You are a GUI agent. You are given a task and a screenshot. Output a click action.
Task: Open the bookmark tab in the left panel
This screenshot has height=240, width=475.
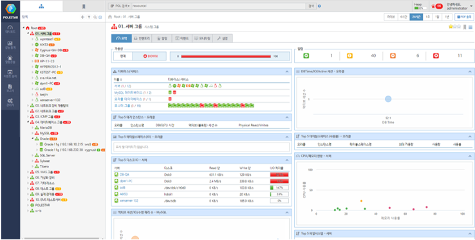[x=84, y=6]
